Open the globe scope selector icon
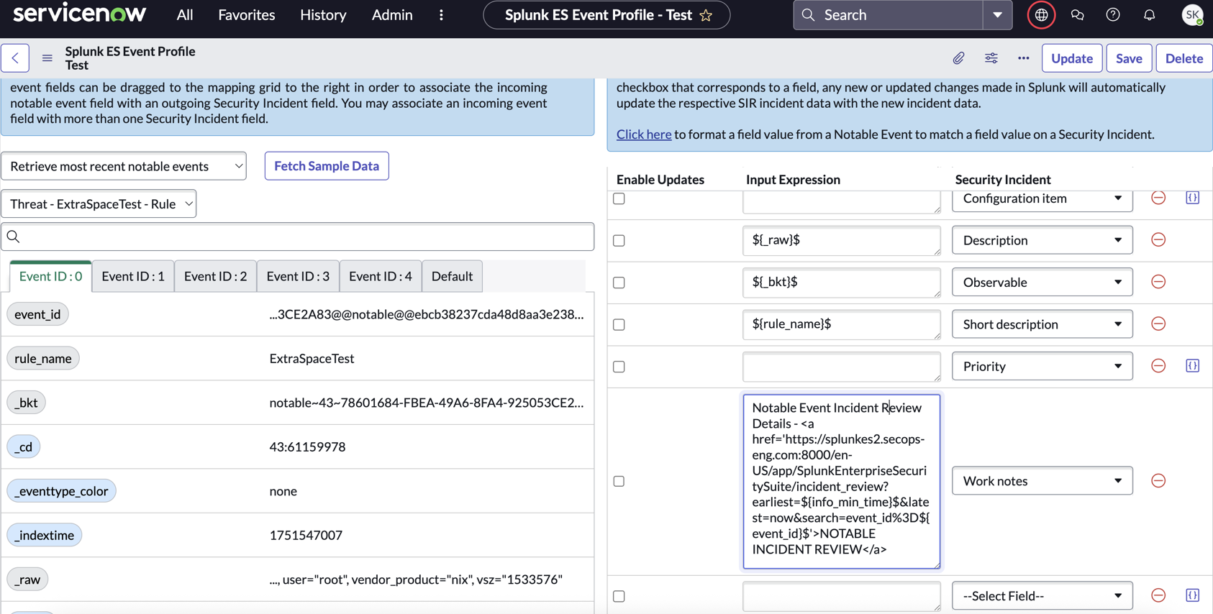The image size is (1213, 614). point(1041,15)
